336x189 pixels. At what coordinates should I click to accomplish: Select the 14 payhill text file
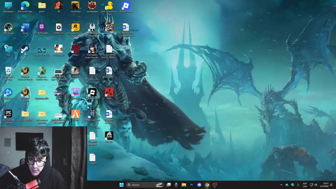coord(92,159)
